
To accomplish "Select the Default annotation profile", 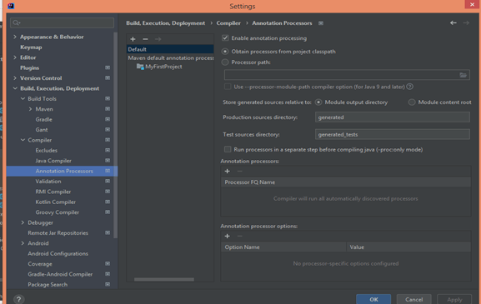I will tap(170, 49).
